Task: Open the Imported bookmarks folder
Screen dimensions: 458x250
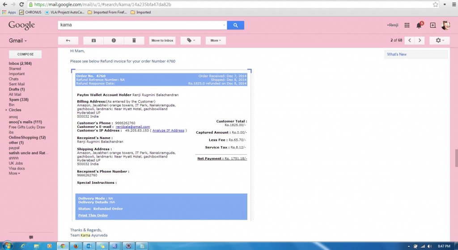Action: click(140, 12)
